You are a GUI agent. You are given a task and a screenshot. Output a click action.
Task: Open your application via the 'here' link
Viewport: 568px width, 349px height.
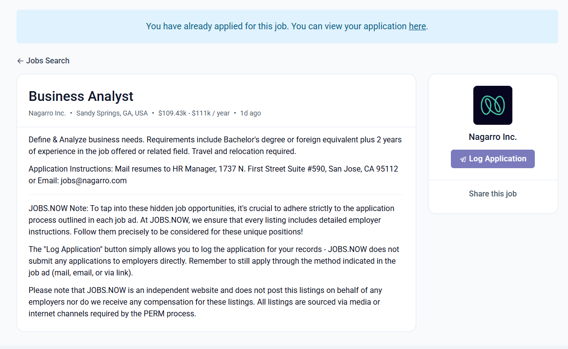point(417,26)
